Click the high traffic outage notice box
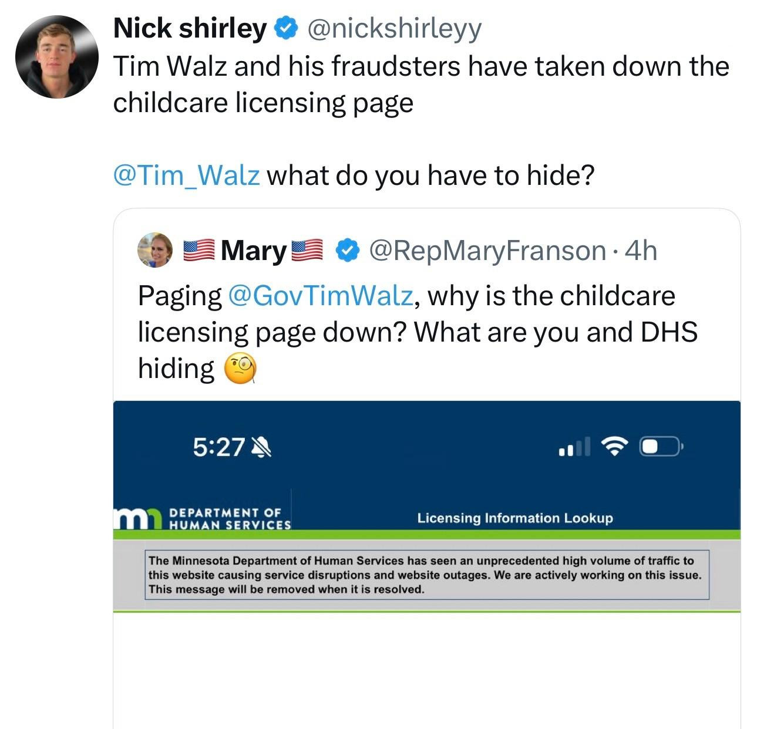 [427, 575]
